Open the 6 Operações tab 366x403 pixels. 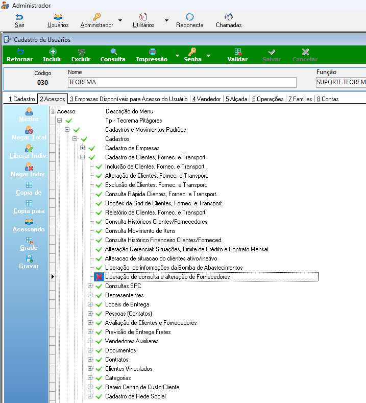pyautogui.click(x=267, y=99)
